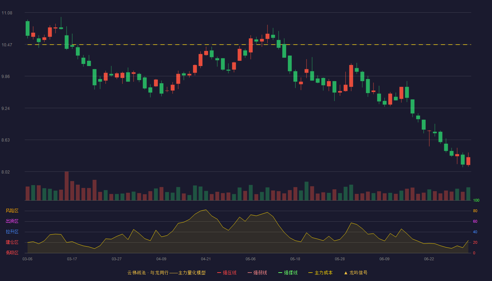The width and height of the screenshot is (492, 281).
Task: Click the 03-05 date label
Action: 27,259
